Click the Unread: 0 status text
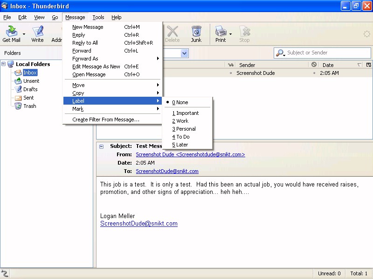 point(329,273)
